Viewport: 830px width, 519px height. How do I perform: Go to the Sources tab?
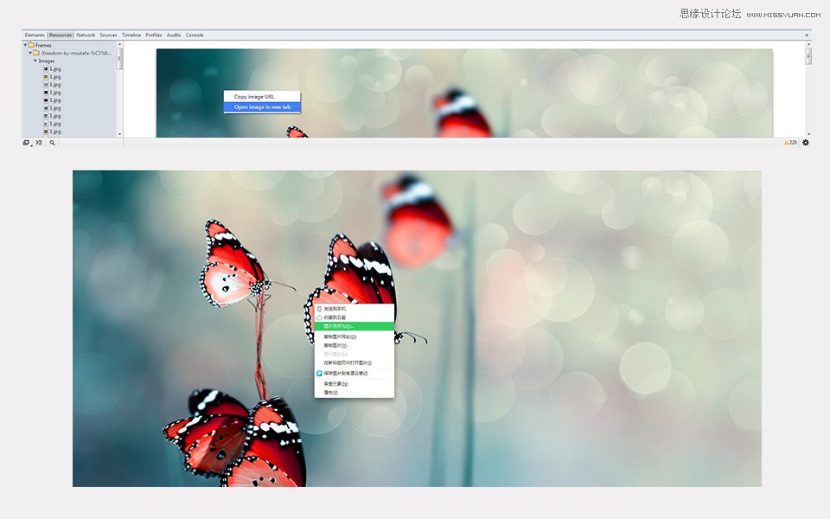108,35
